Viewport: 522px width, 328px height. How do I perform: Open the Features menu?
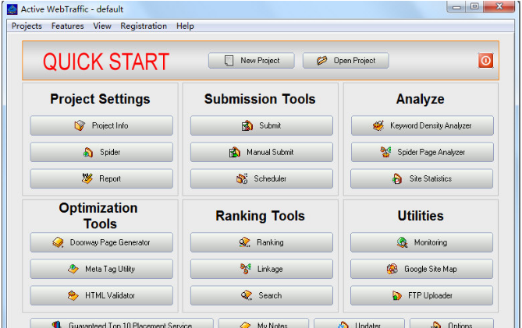tap(68, 26)
